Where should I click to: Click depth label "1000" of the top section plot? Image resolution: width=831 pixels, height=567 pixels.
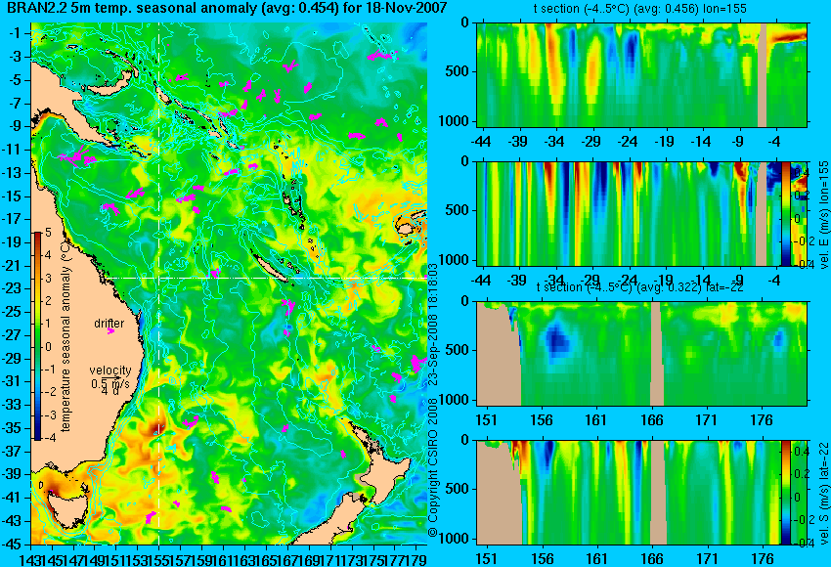click(x=454, y=121)
